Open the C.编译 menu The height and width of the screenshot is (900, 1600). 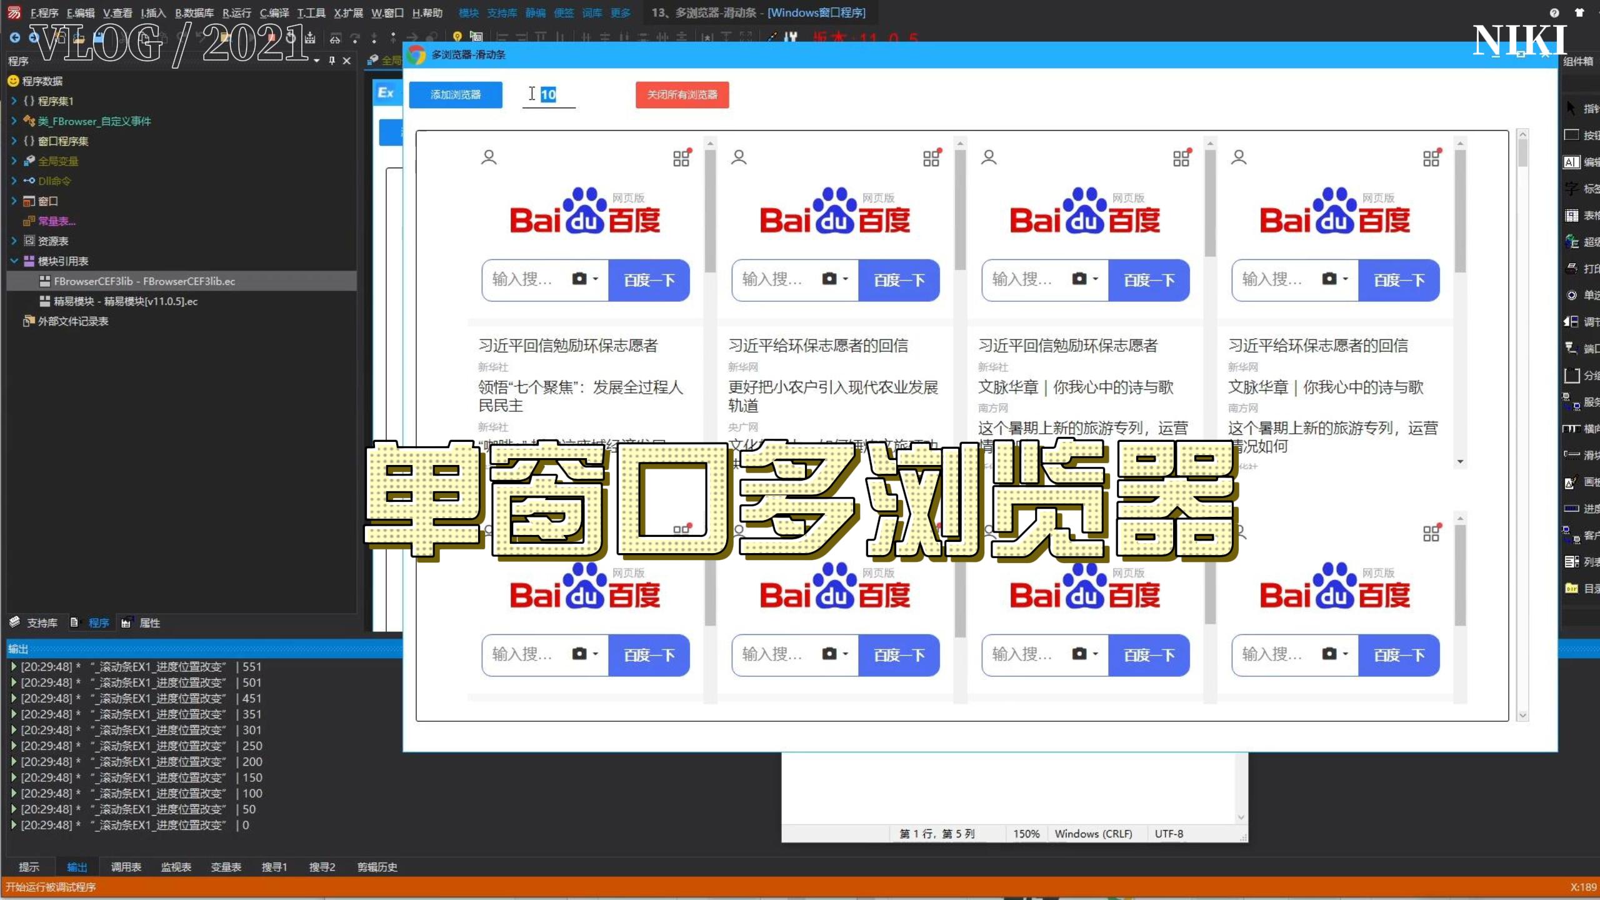tap(274, 12)
